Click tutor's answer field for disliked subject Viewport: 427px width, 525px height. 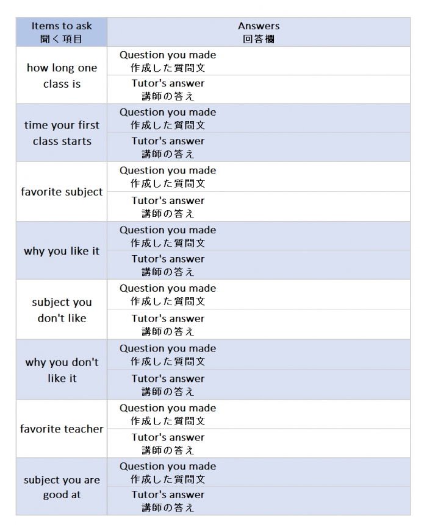pos(311,325)
